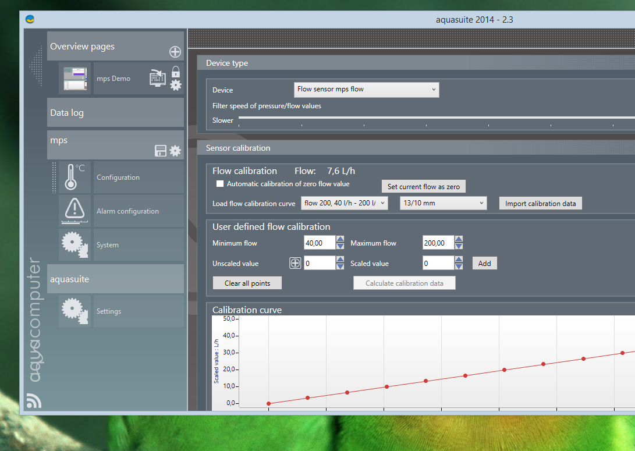The width and height of the screenshot is (635, 451).
Task: Click the aquasuite title bar logo
Action: [30, 19]
